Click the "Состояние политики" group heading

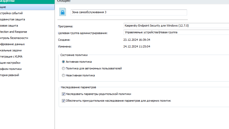(x=74, y=55)
